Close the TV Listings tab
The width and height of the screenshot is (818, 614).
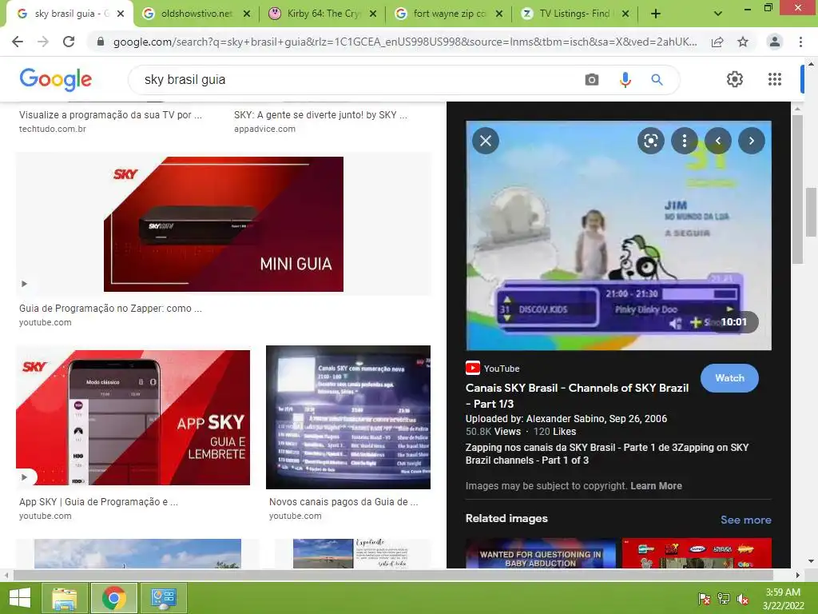[625, 14]
